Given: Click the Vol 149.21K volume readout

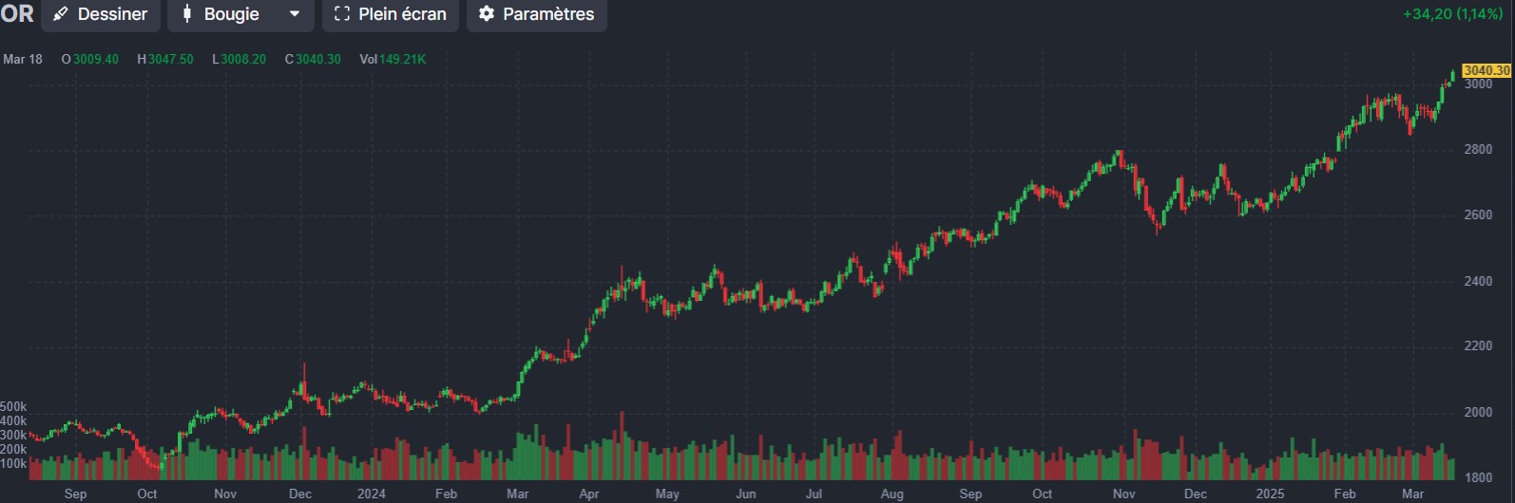Looking at the screenshot, I should 393,59.
